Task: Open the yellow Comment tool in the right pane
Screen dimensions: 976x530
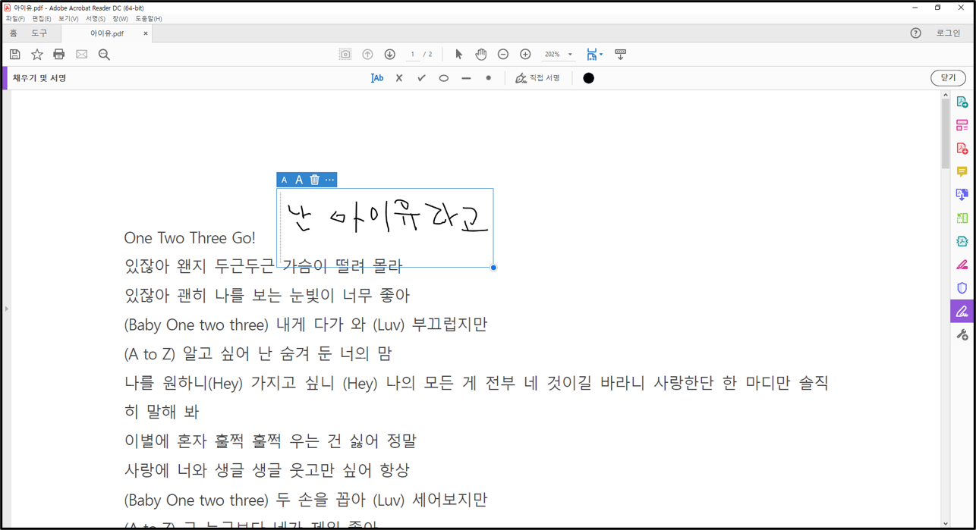Action: click(x=962, y=172)
